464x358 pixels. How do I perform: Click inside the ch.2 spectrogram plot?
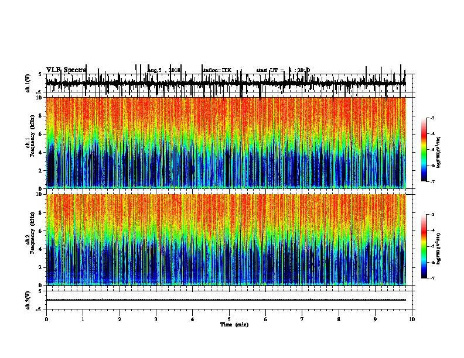pos(226,240)
